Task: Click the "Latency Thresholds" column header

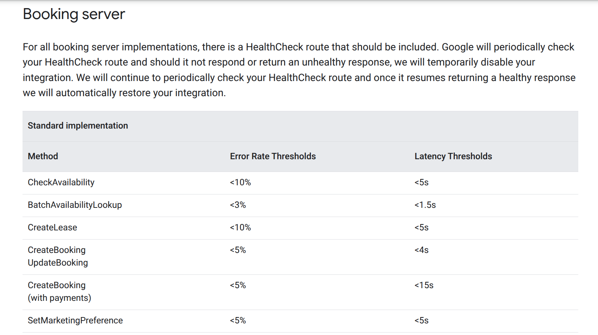Action: (x=453, y=156)
